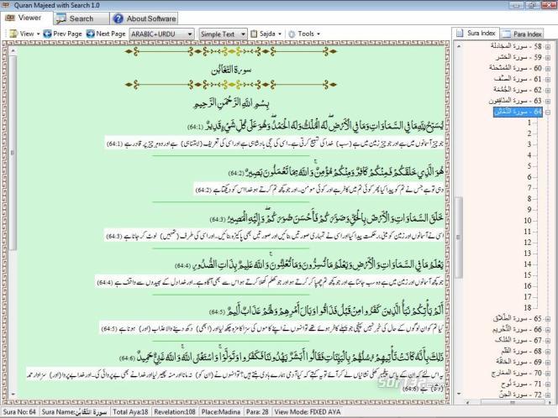Select sura 67 in the index
The height and width of the screenshot is (418, 558).
pyautogui.click(x=519, y=340)
